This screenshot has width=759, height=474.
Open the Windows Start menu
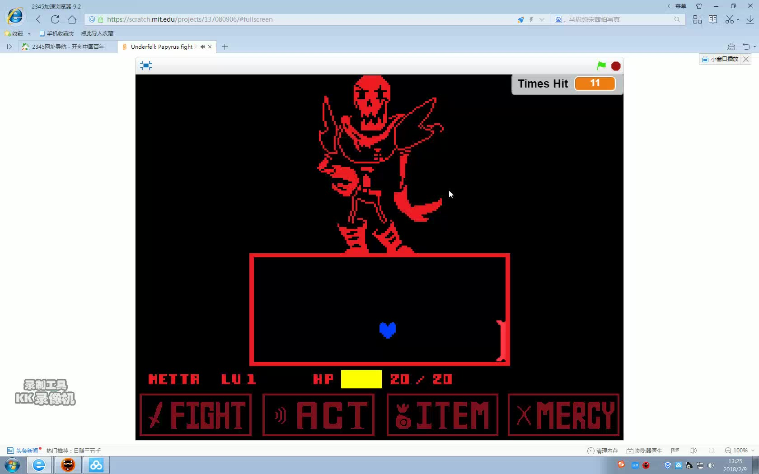12,465
